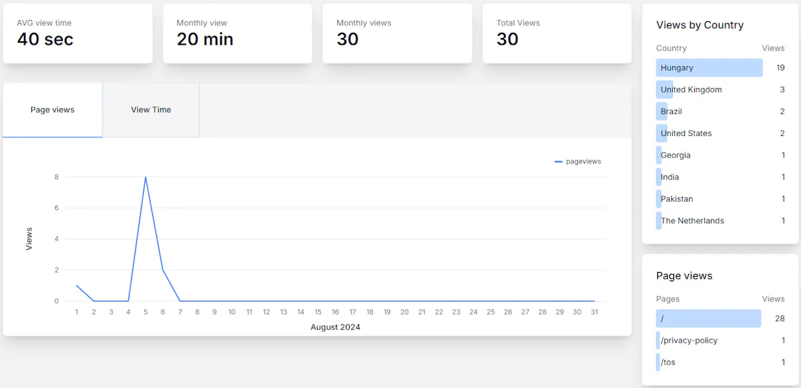Select the AVG view time card
The width and height of the screenshot is (801, 388).
[x=77, y=33]
